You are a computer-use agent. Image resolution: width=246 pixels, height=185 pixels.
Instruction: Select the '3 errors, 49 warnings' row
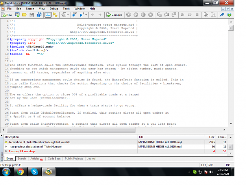coord(115,151)
